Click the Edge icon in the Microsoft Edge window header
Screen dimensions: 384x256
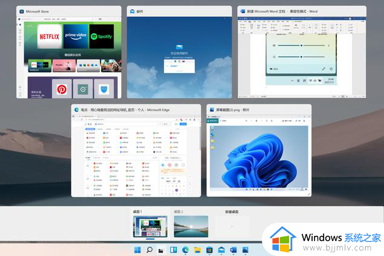click(77, 110)
